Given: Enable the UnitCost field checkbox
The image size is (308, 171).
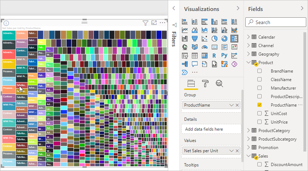Looking at the screenshot, I should 259,114.
